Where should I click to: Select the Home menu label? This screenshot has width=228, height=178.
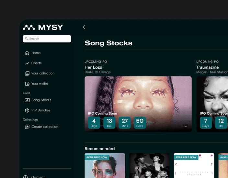(x=36, y=53)
